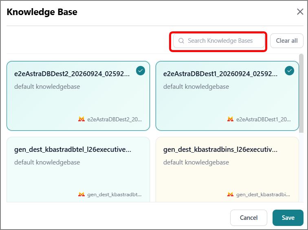Click default knowledgebase text under gen_dest_kbastradbins
308x230 pixels.
point(196,162)
